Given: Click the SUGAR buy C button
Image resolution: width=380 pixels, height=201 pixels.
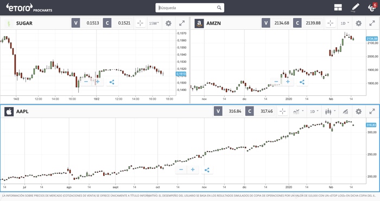Looking at the screenshot, I should (107, 23).
